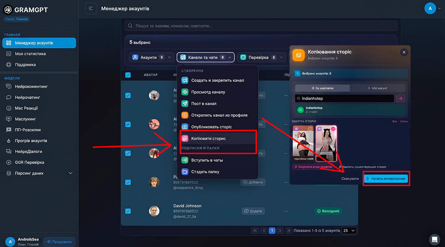
Task: Click the Додати button in David Johnson row
Action: click(x=253, y=211)
